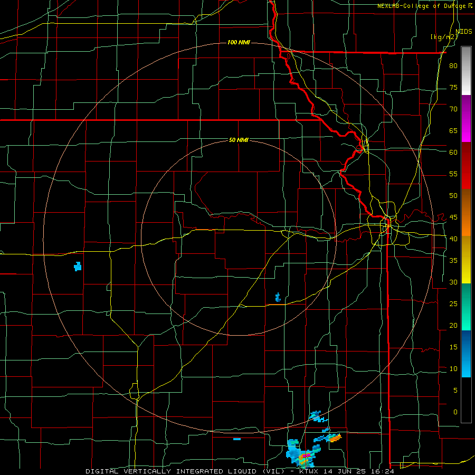This screenshot has width=475, height=475.
Task: Click the NIDS label above the color scale
Action: [x=464, y=32]
